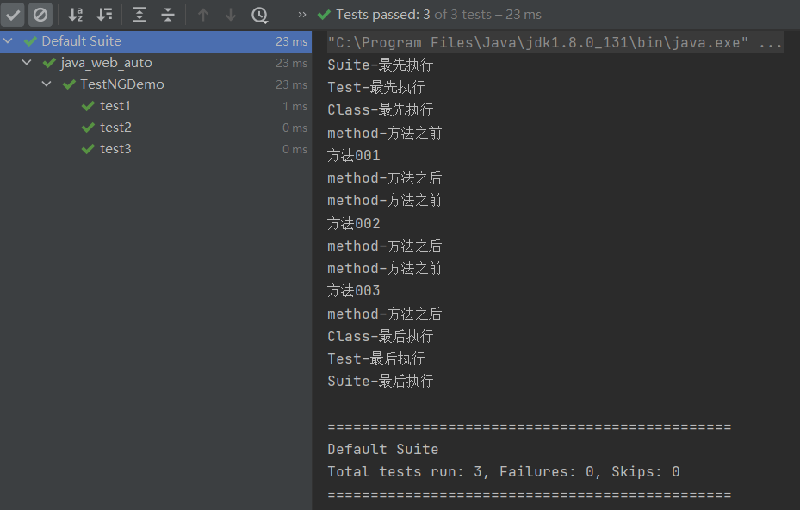This screenshot has width=800, height=510.
Task: Click the "方法002" console line
Action: pyautogui.click(x=354, y=223)
